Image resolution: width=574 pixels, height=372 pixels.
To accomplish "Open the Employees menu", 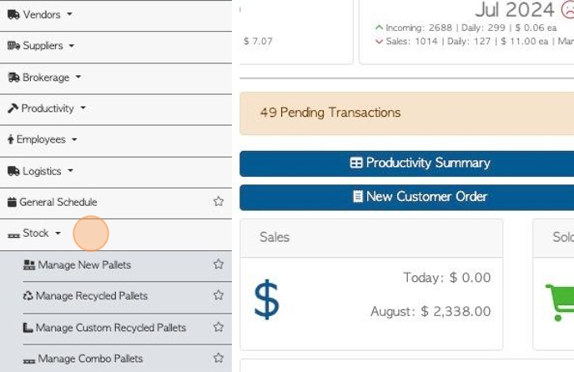I will 42,139.
